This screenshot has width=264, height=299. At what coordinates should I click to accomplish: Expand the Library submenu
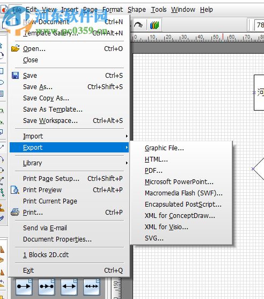coord(69,163)
